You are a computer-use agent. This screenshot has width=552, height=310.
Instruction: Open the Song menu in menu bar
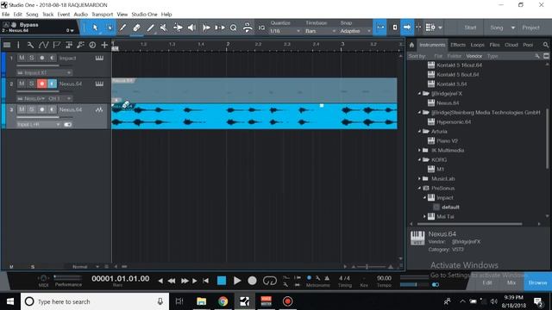[x=32, y=15]
